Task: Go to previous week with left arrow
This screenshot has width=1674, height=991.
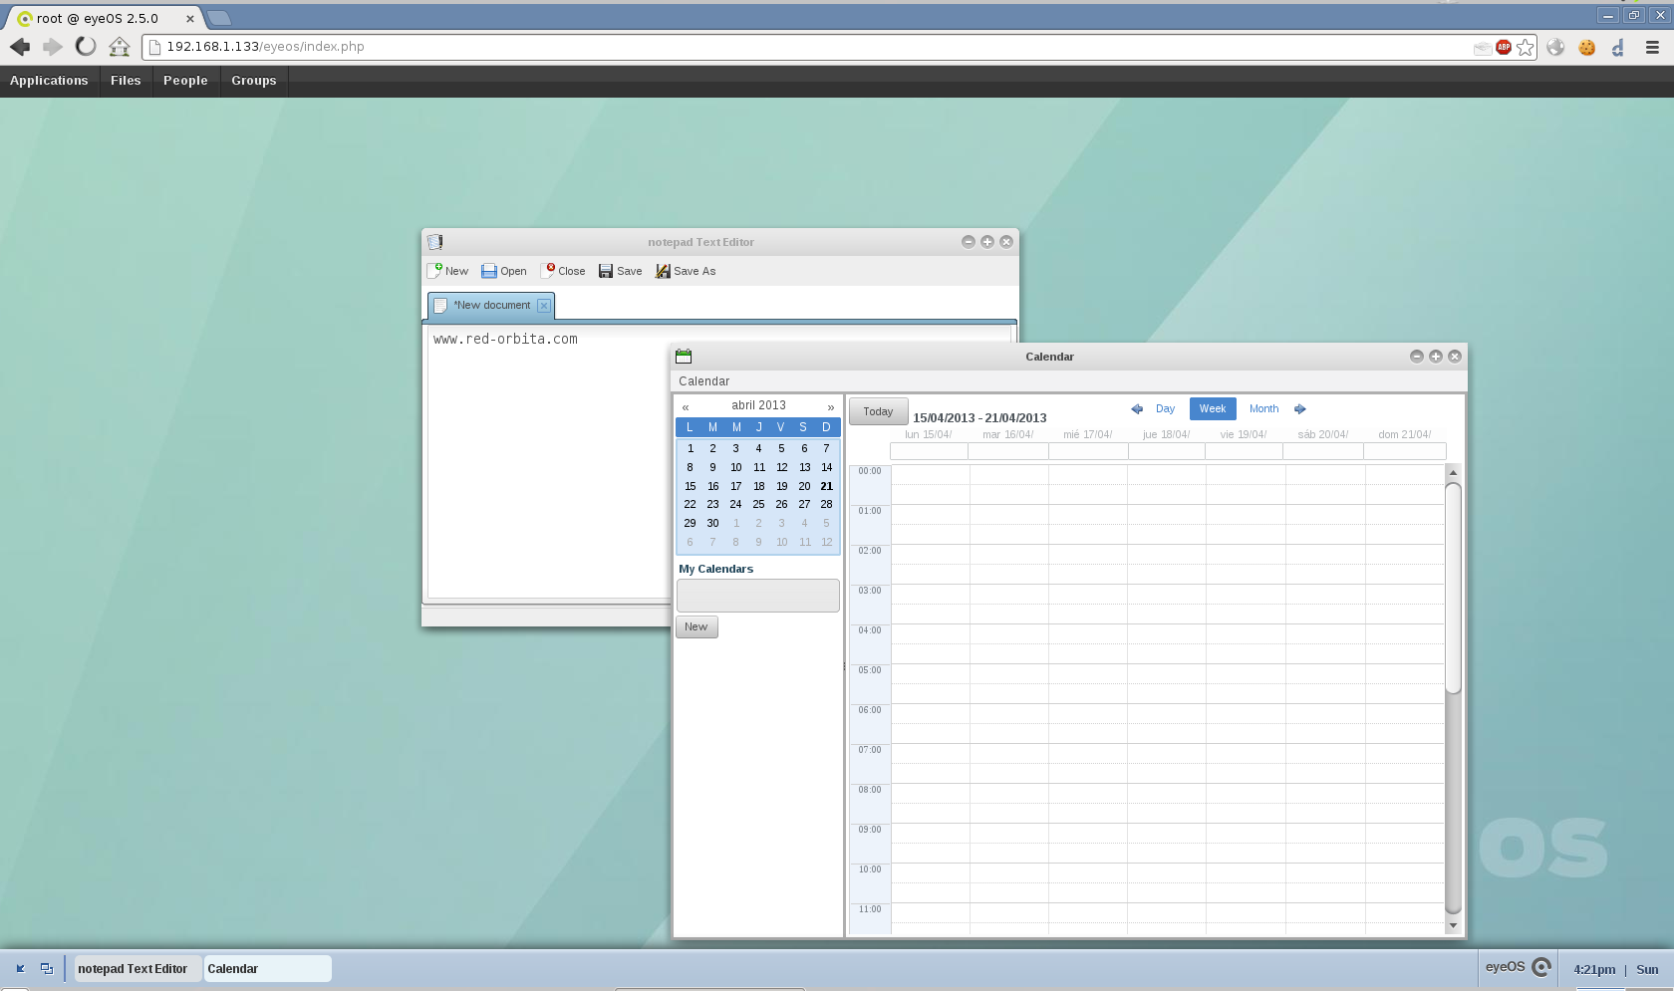Action: (1137, 409)
